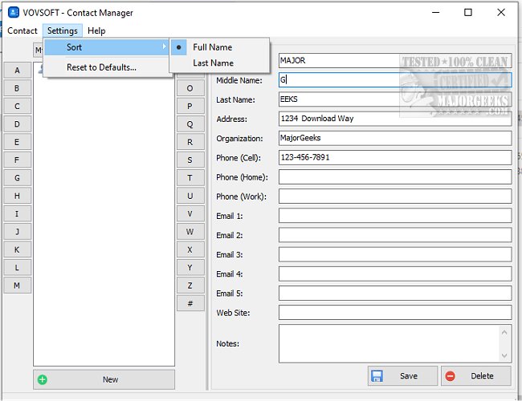Screen dimensions: 522x401
Task: Click the # symbol filter button
Action: [x=190, y=303]
